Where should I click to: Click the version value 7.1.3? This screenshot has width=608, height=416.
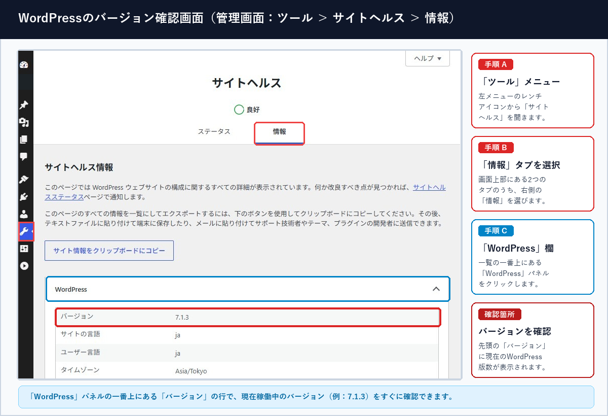[182, 317]
